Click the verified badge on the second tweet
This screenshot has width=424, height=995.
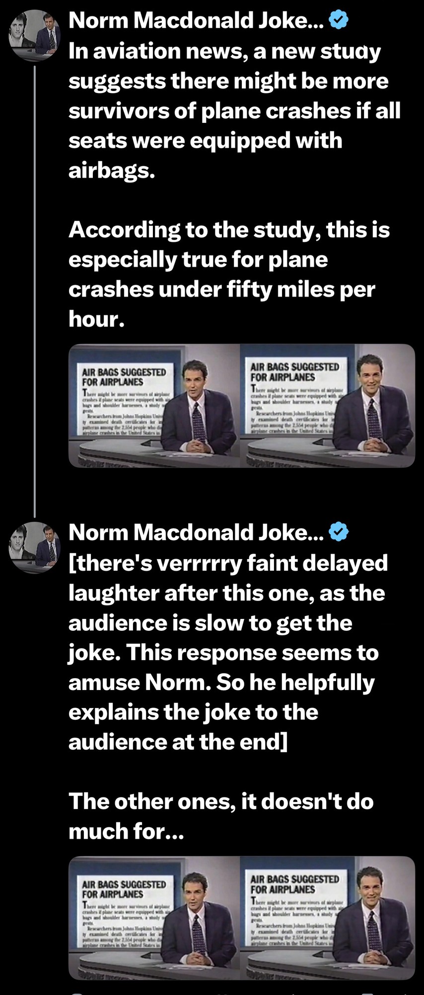[x=339, y=532]
